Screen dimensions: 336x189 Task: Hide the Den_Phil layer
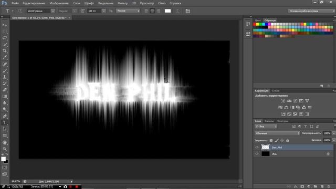[x=257, y=148]
